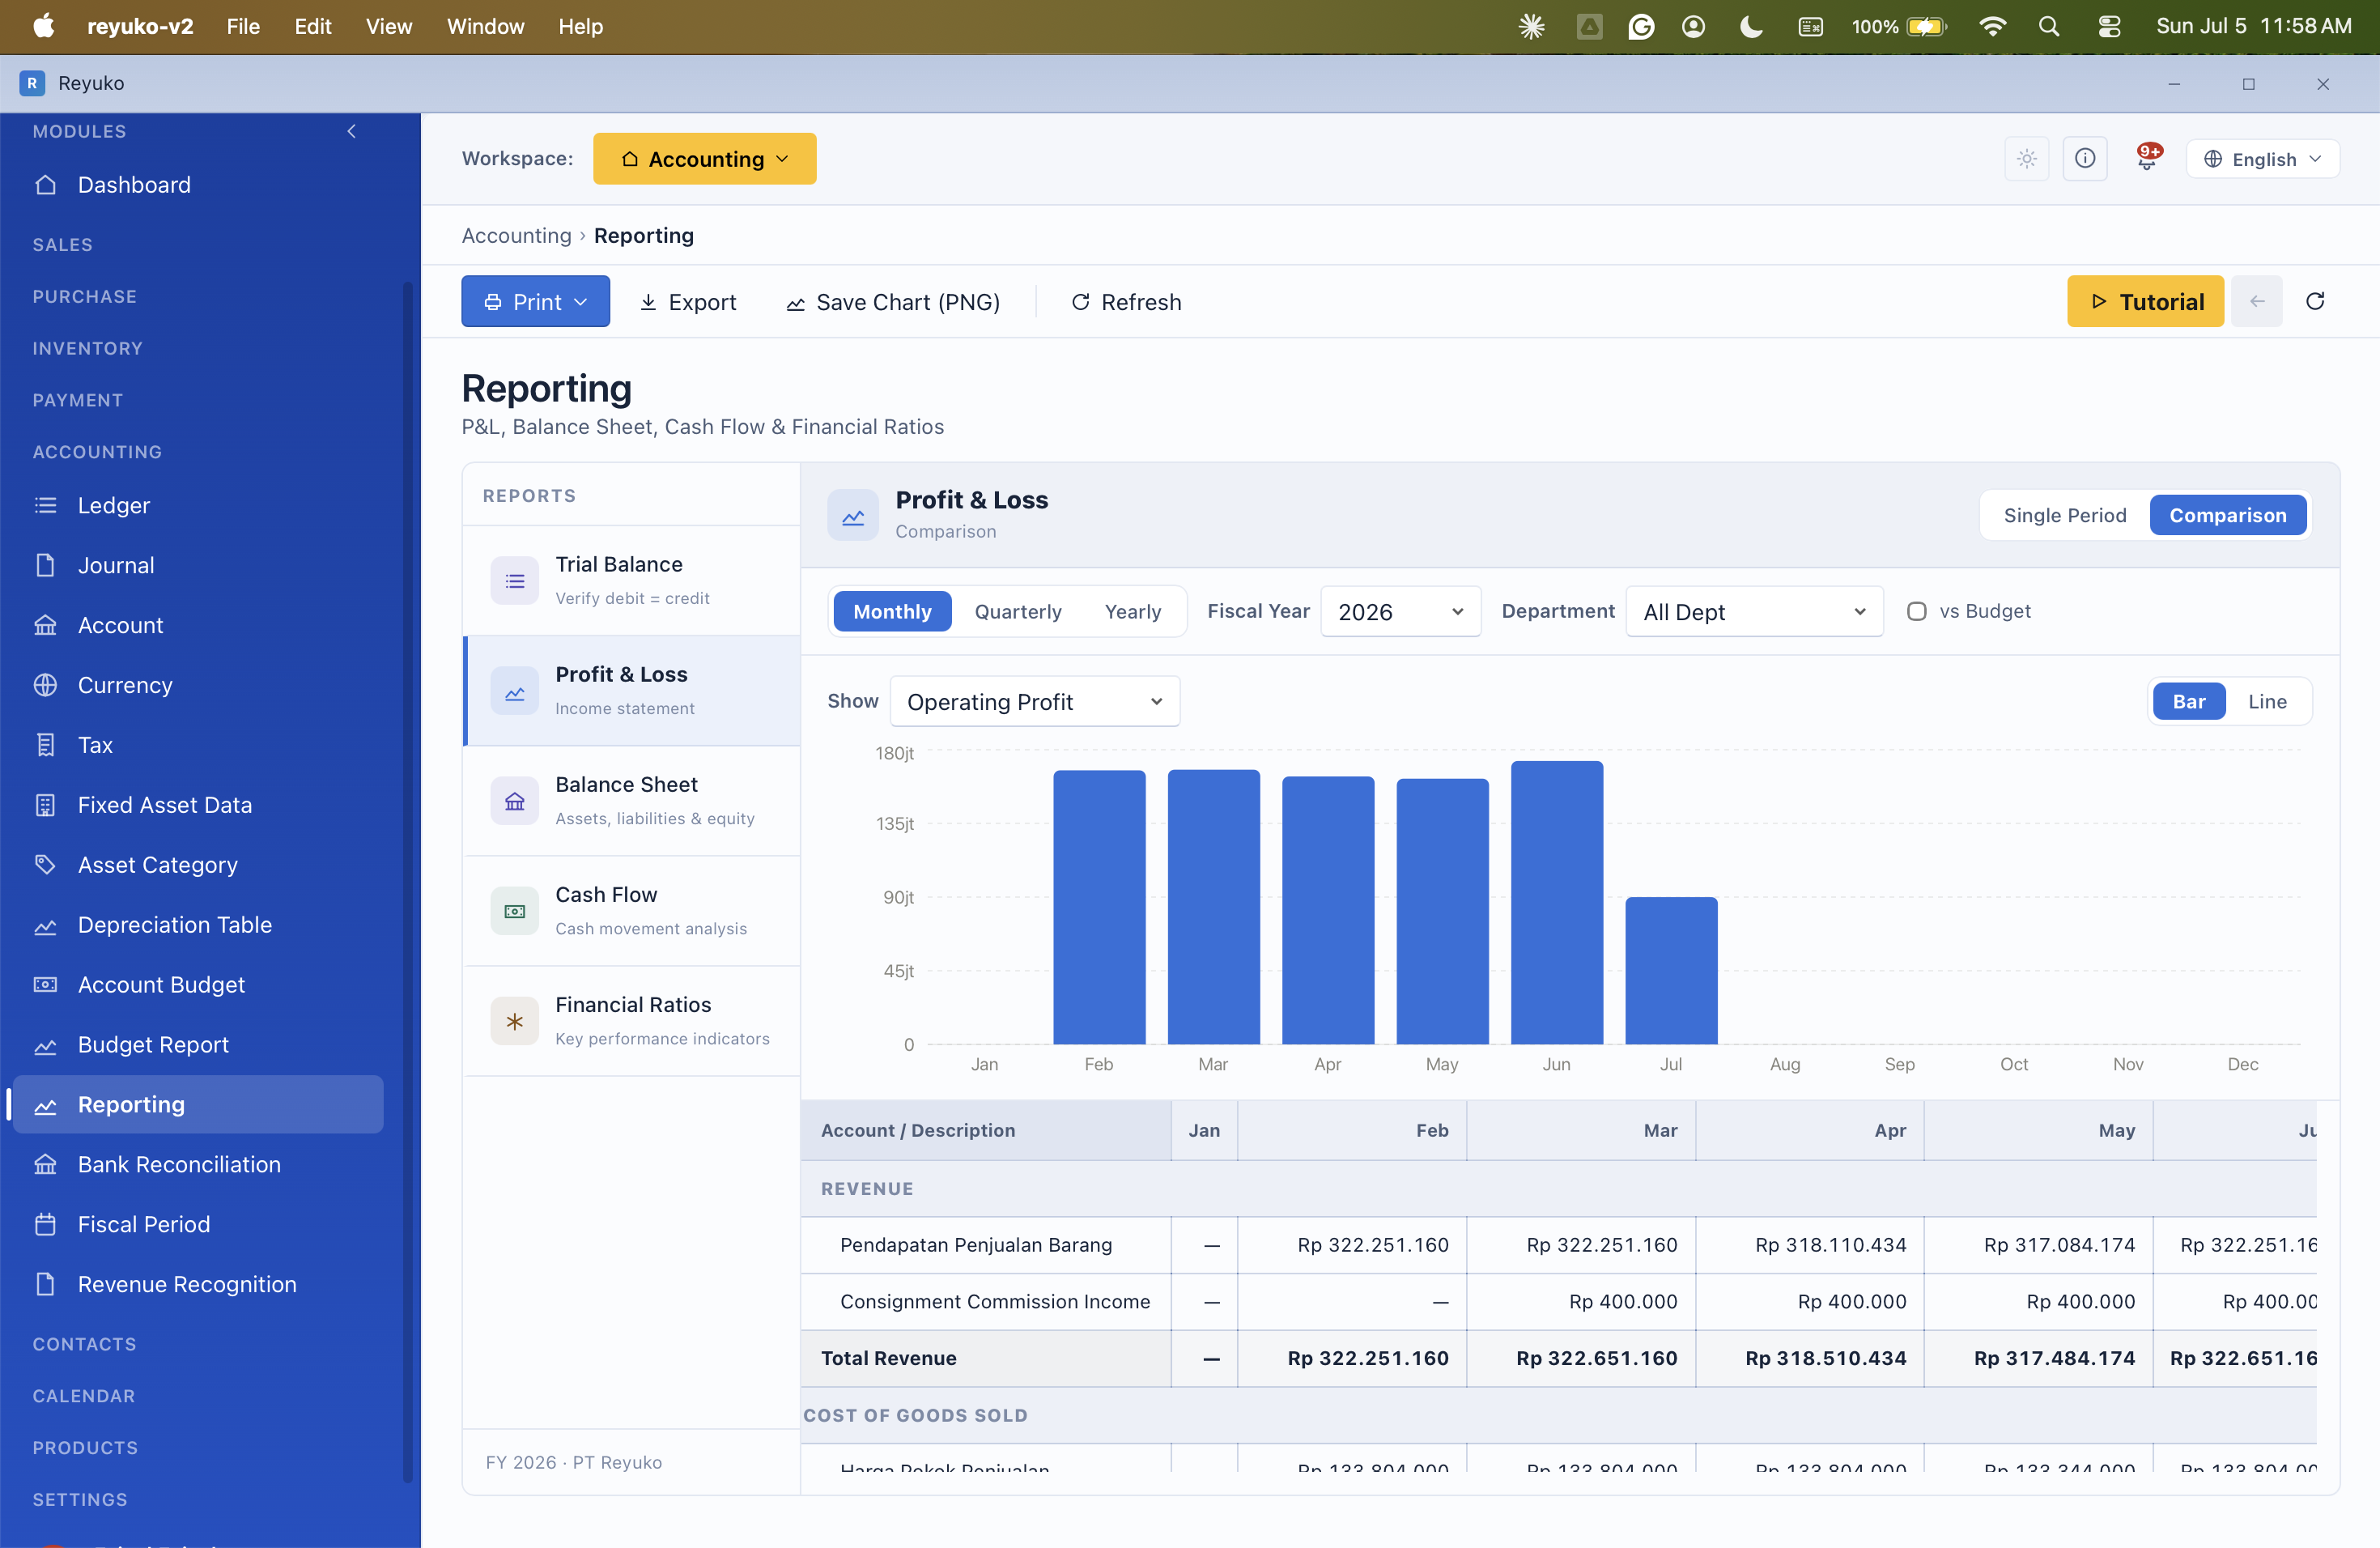Open the Trial Balance report
This screenshot has width=2380, height=1548.
pos(632,581)
